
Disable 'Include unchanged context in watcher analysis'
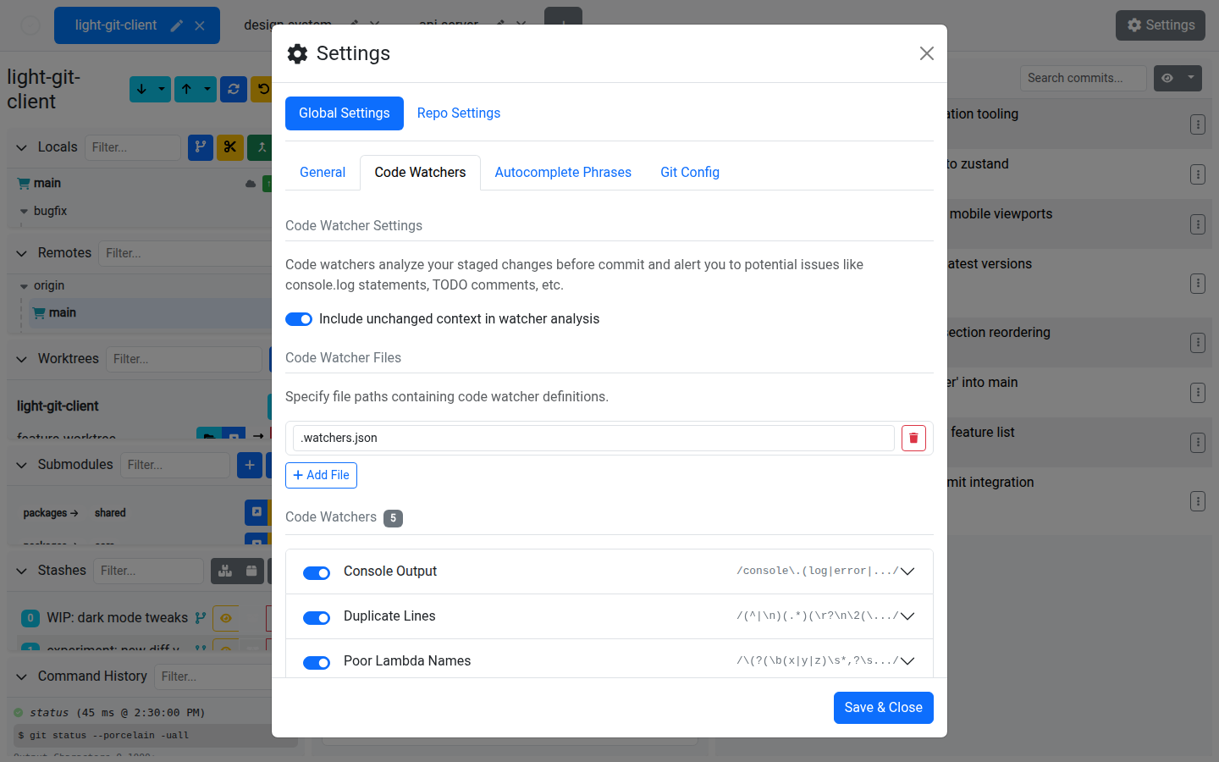click(x=299, y=319)
